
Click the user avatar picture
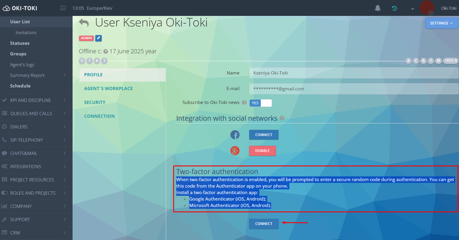point(427,8)
